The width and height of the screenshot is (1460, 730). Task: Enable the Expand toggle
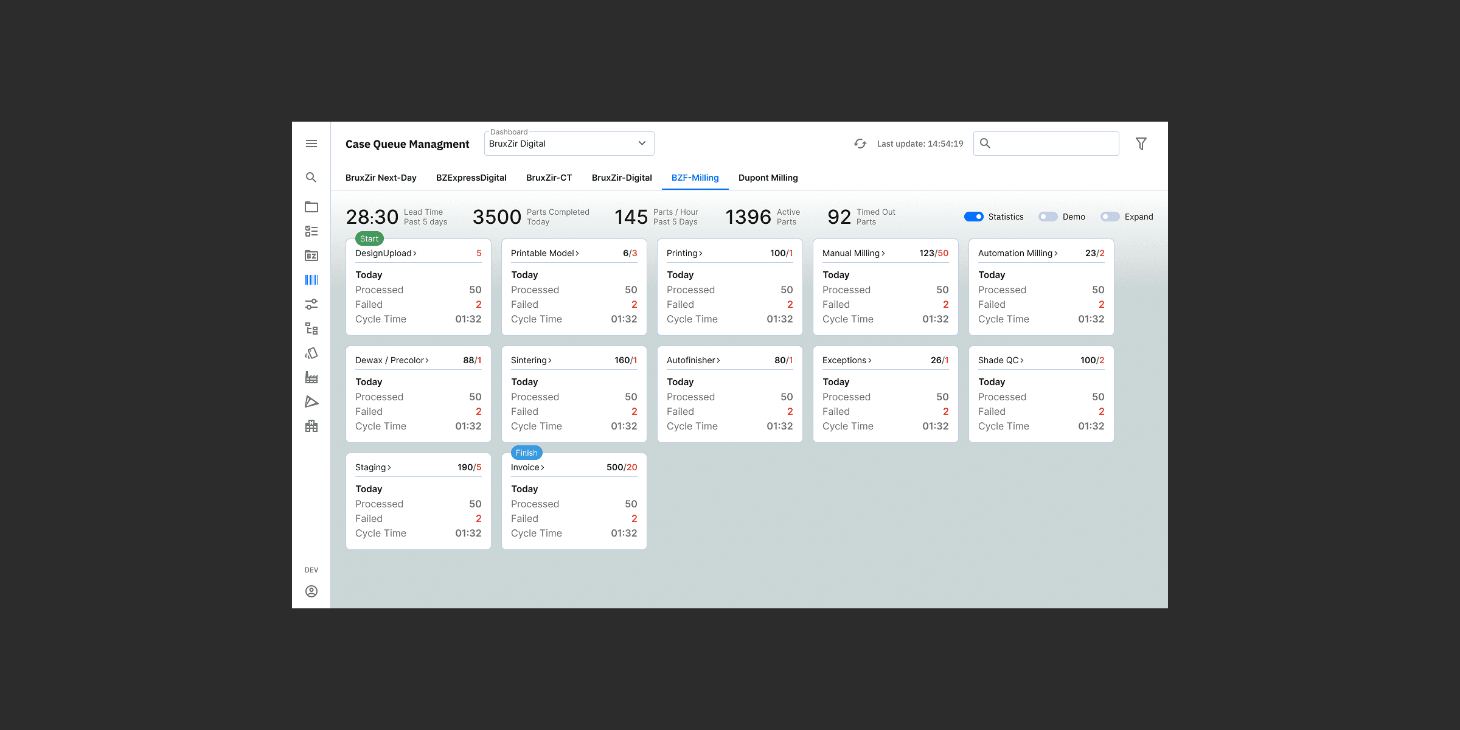pyautogui.click(x=1110, y=217)
